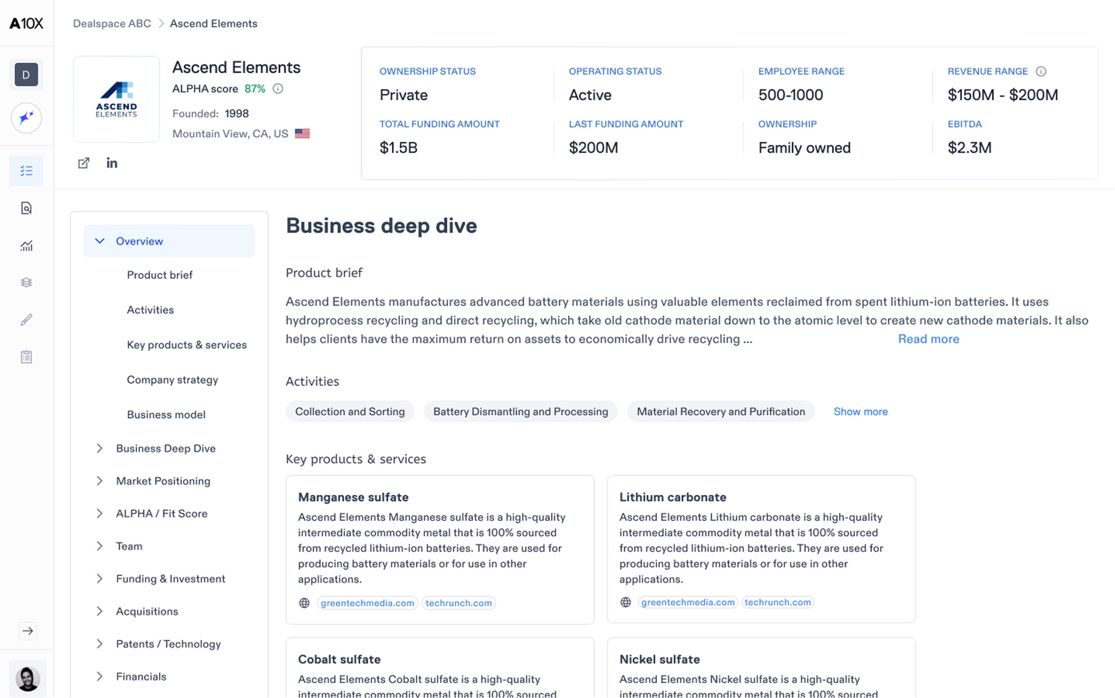Image resolution: width=1115 pixels, height=698 pixels.
Task: Open the D workspace tile in sidebar
Action: [26, 74]
